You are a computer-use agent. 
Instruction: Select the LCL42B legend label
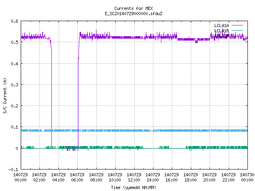point(222,36)
